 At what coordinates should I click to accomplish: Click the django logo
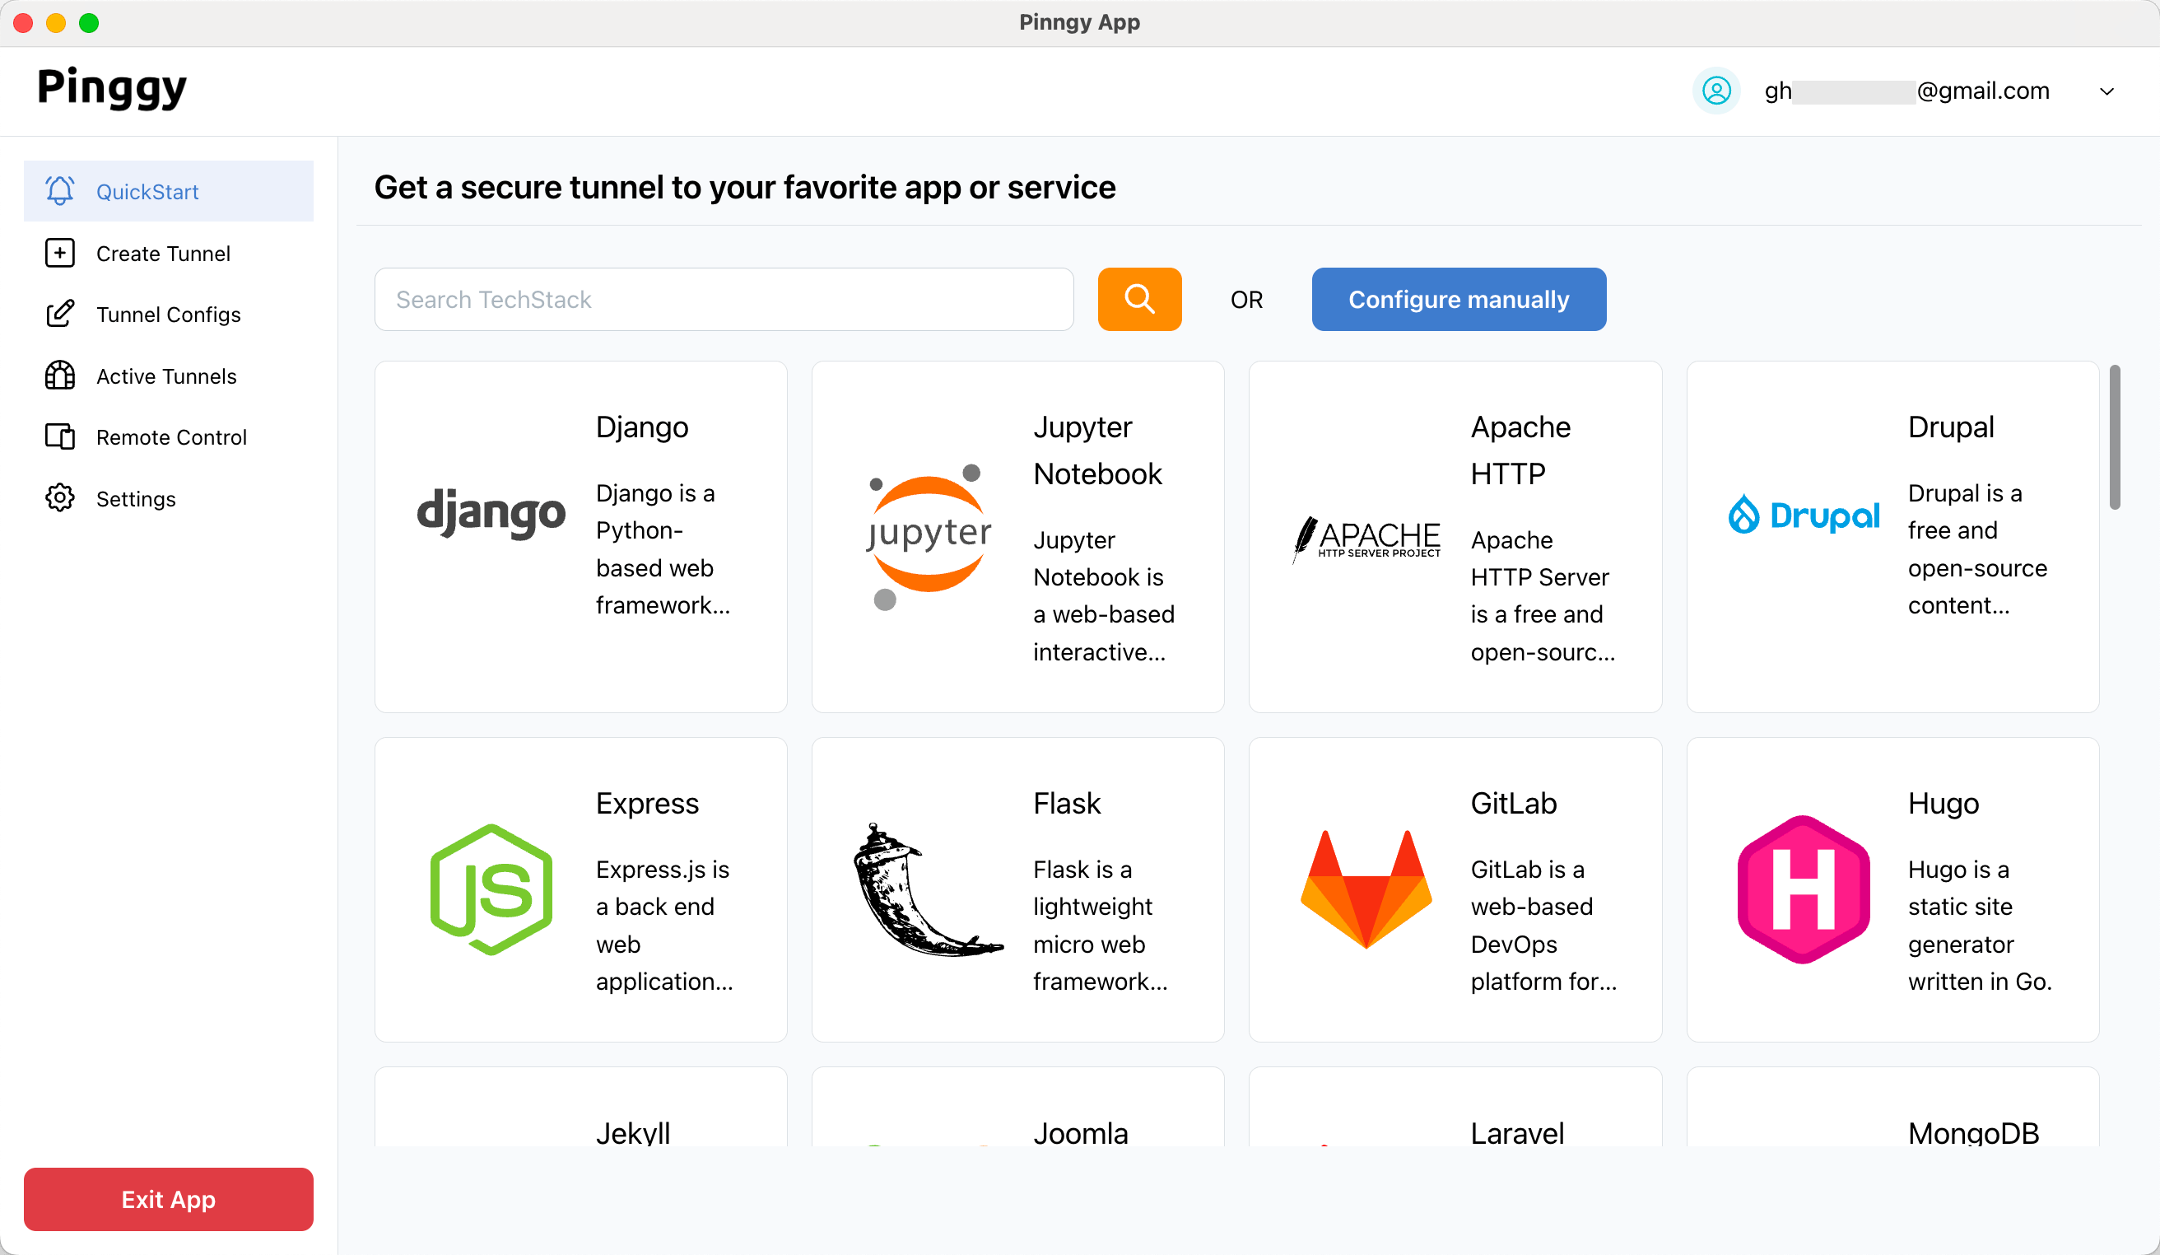491,513
